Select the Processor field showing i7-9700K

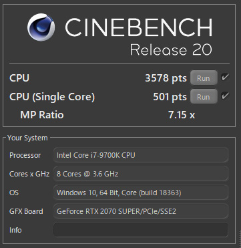pyautogui.click(x=141, y=155)
